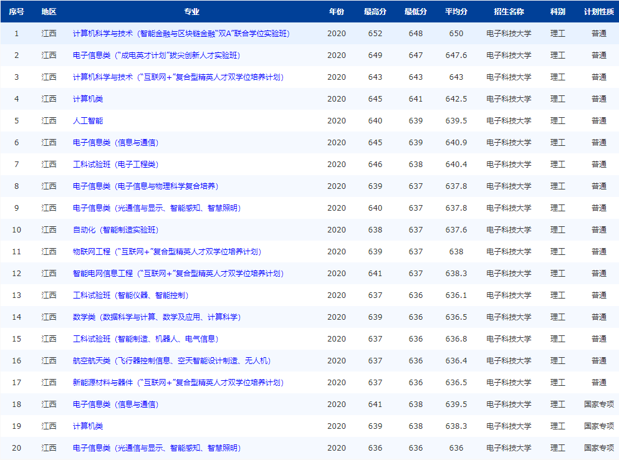The width and height of the screenshot is (619, 460).
Task: Click 电子科技大学 in row 10
Action: (509, 230)
